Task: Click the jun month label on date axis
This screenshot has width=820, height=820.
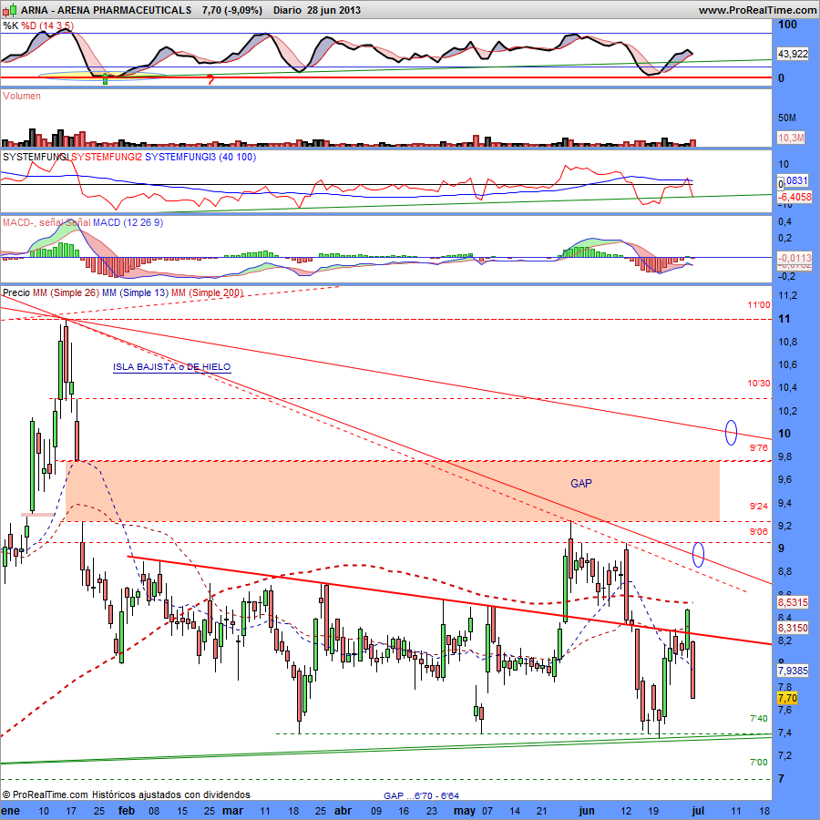Action: point(586,811)
